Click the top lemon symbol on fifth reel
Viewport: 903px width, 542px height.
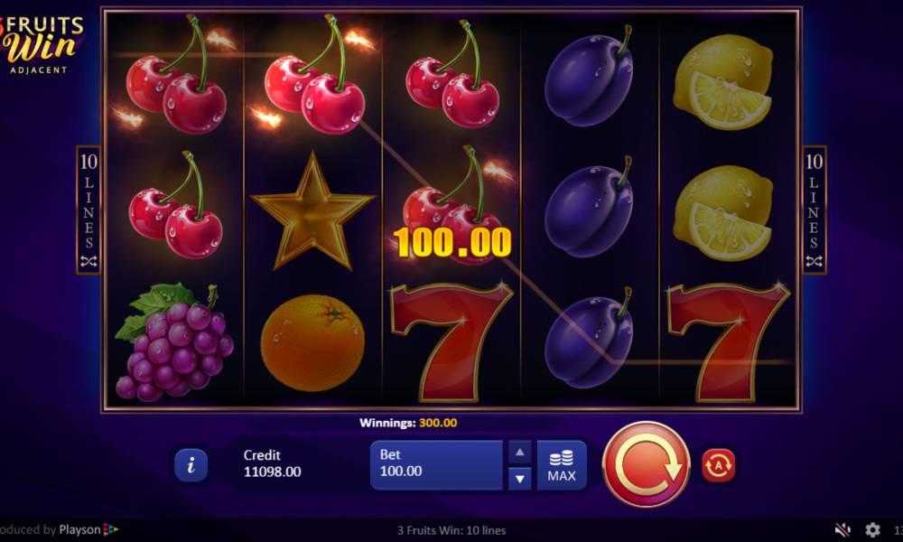[x=722, y=82]
